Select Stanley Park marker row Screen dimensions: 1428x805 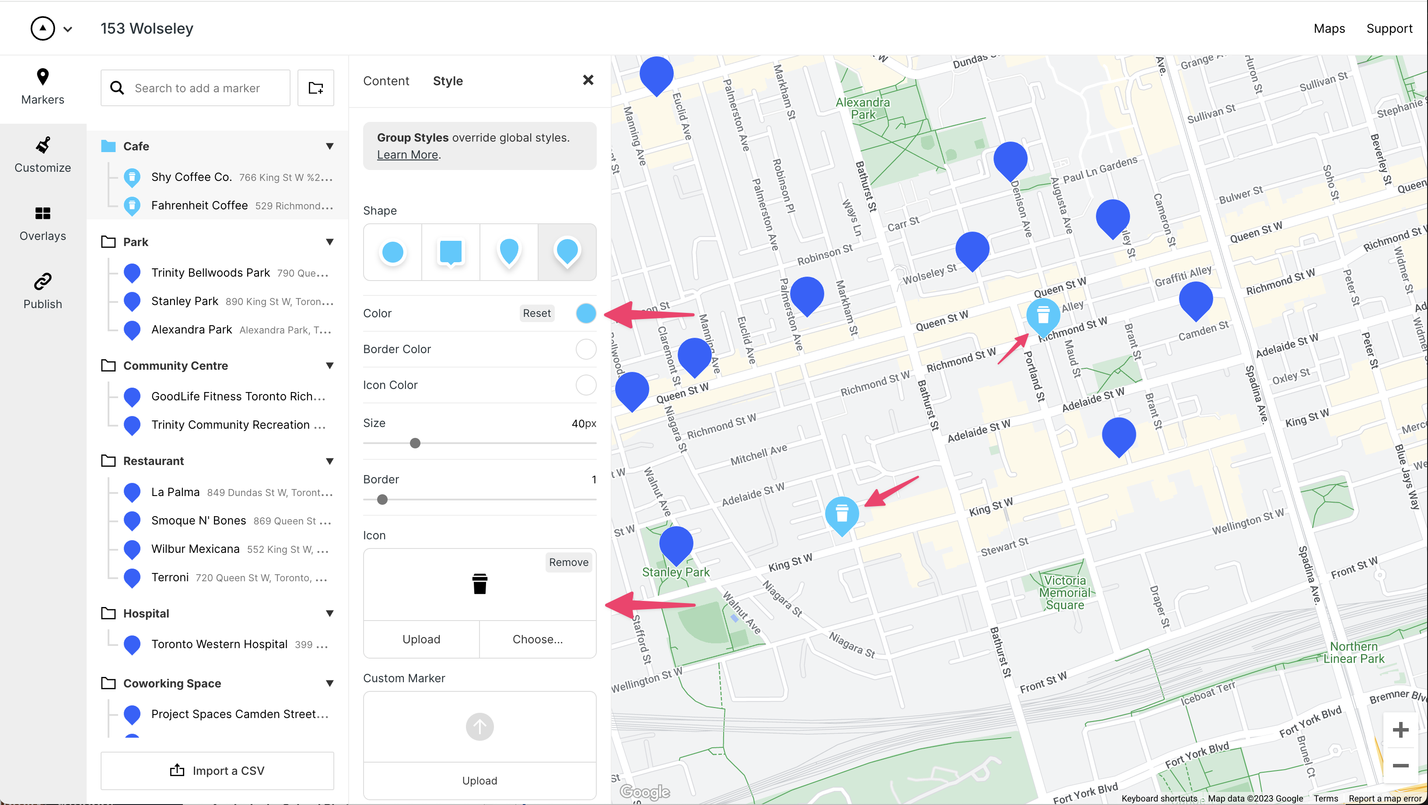pos(229,301)
